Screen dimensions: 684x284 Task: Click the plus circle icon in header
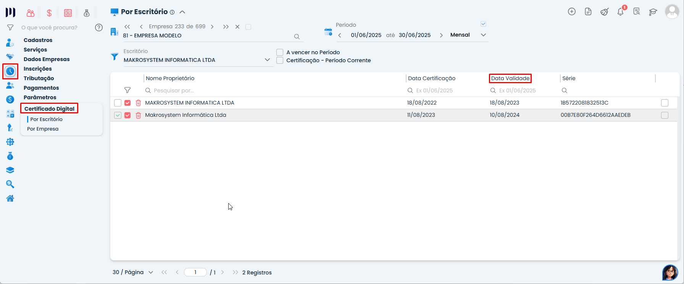pyautogui.click(x=572, y=11)
